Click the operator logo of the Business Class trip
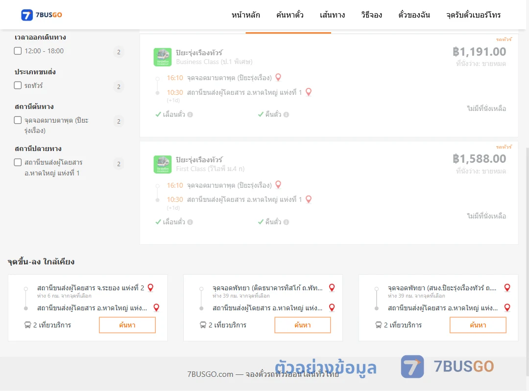This screenshot has width=529, height=391. click(x=163, y=57)
